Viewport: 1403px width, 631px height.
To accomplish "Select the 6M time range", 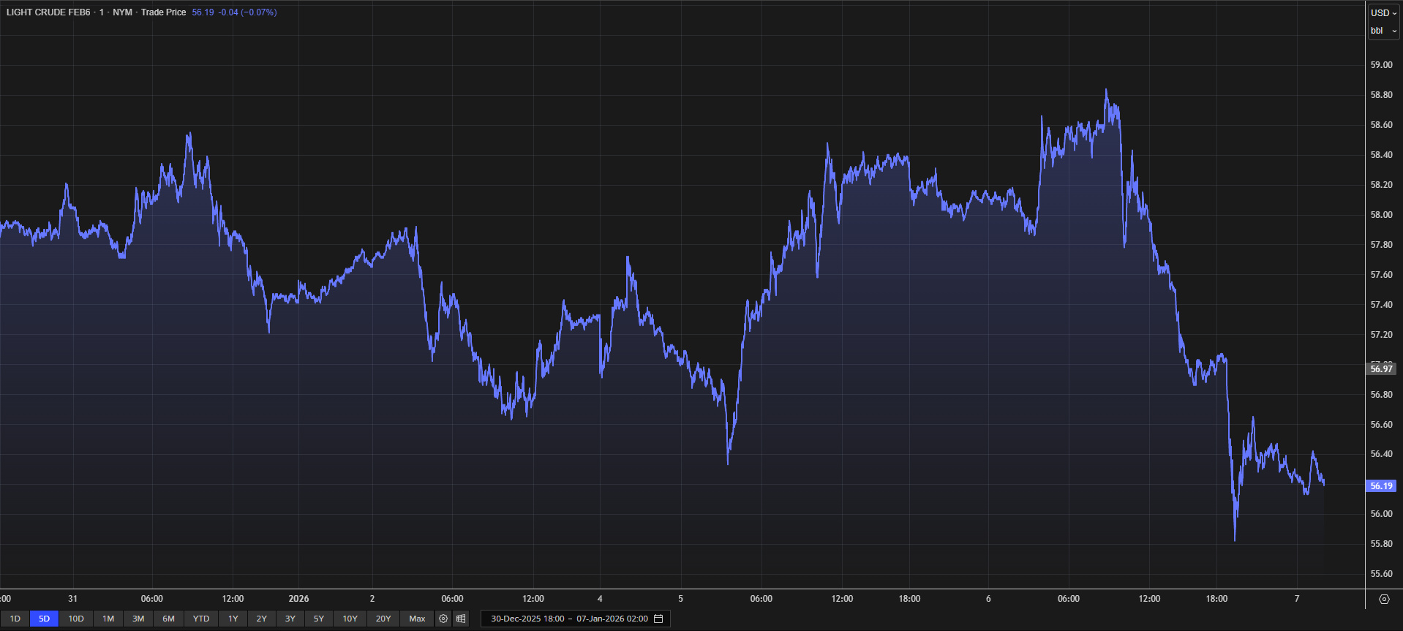I will [169, 619].
